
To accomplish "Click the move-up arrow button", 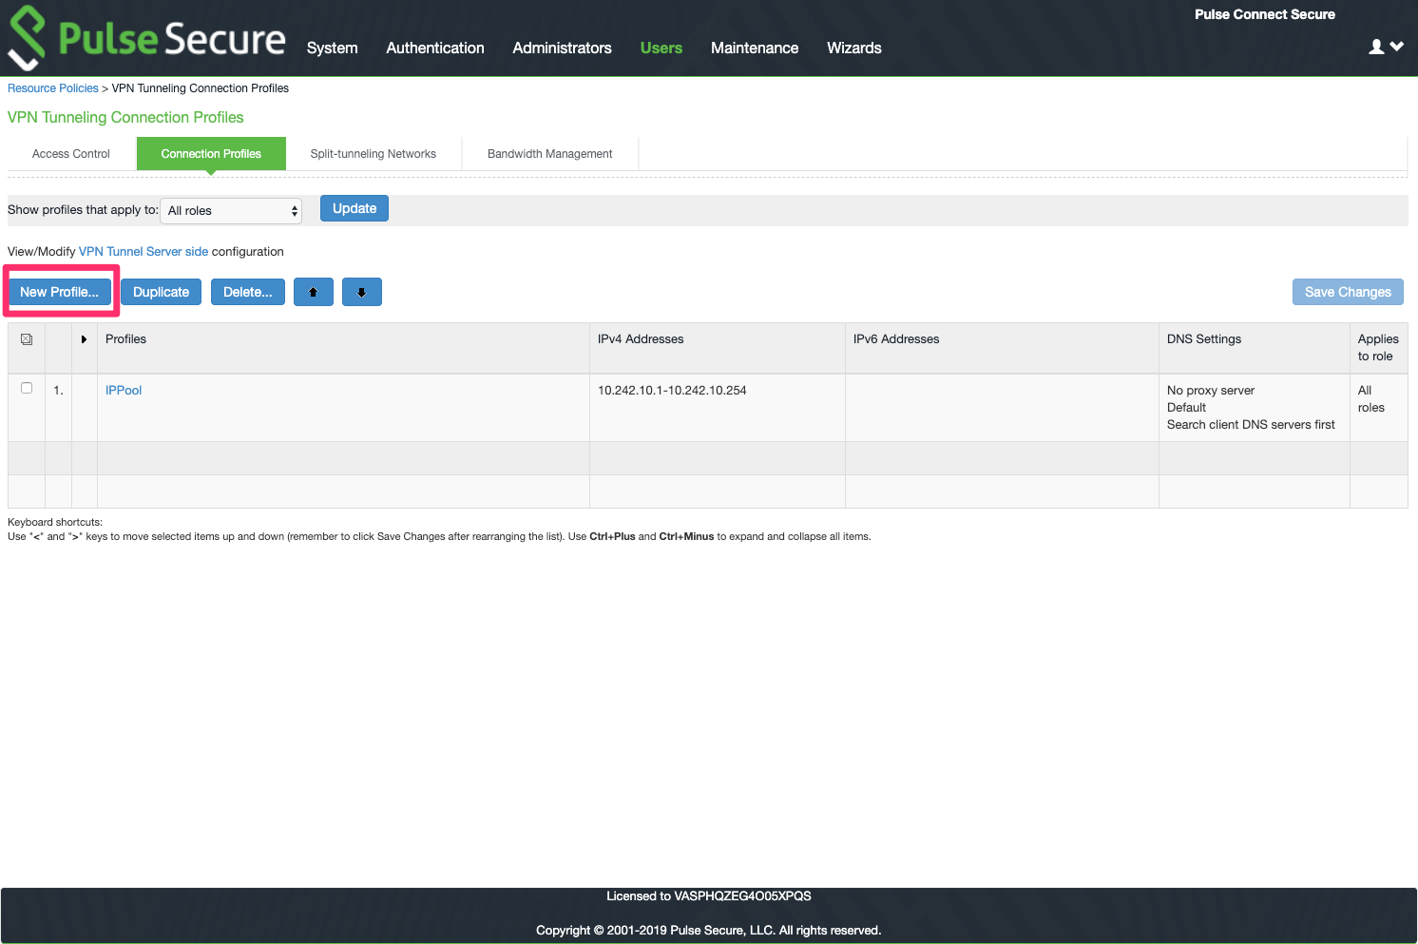I will coord(313,292).
